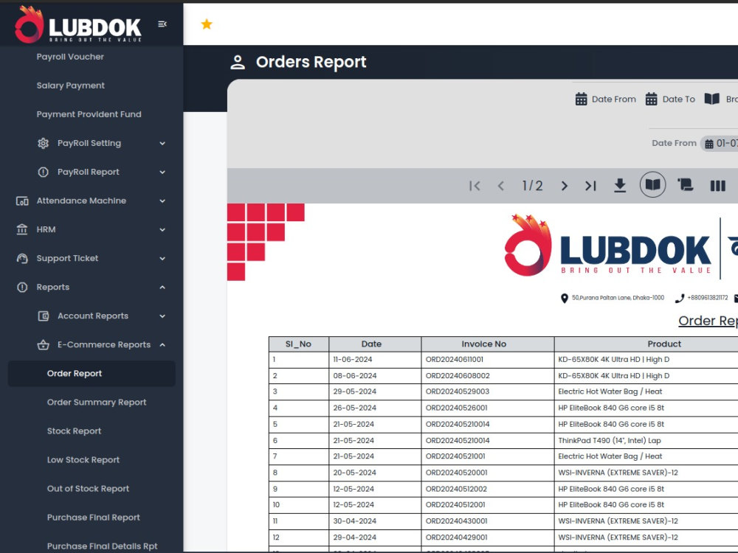The height and width of the screenshot is (553, 738).
Task: Click the Sl_No column header
Action: [298, 344]
